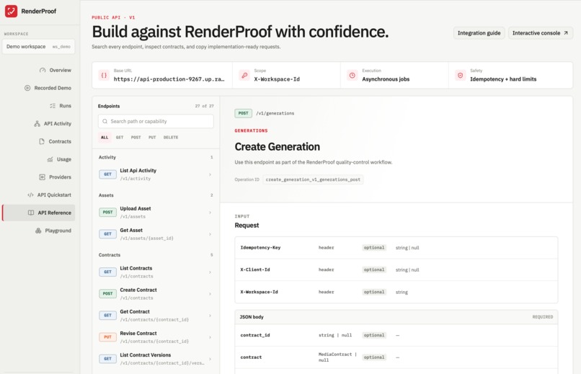The height and width of the screenshot is (374, 581).
Task: Click the Asynchronous jobs execution value
Action: pyautogui.click(x=386, y=79)
